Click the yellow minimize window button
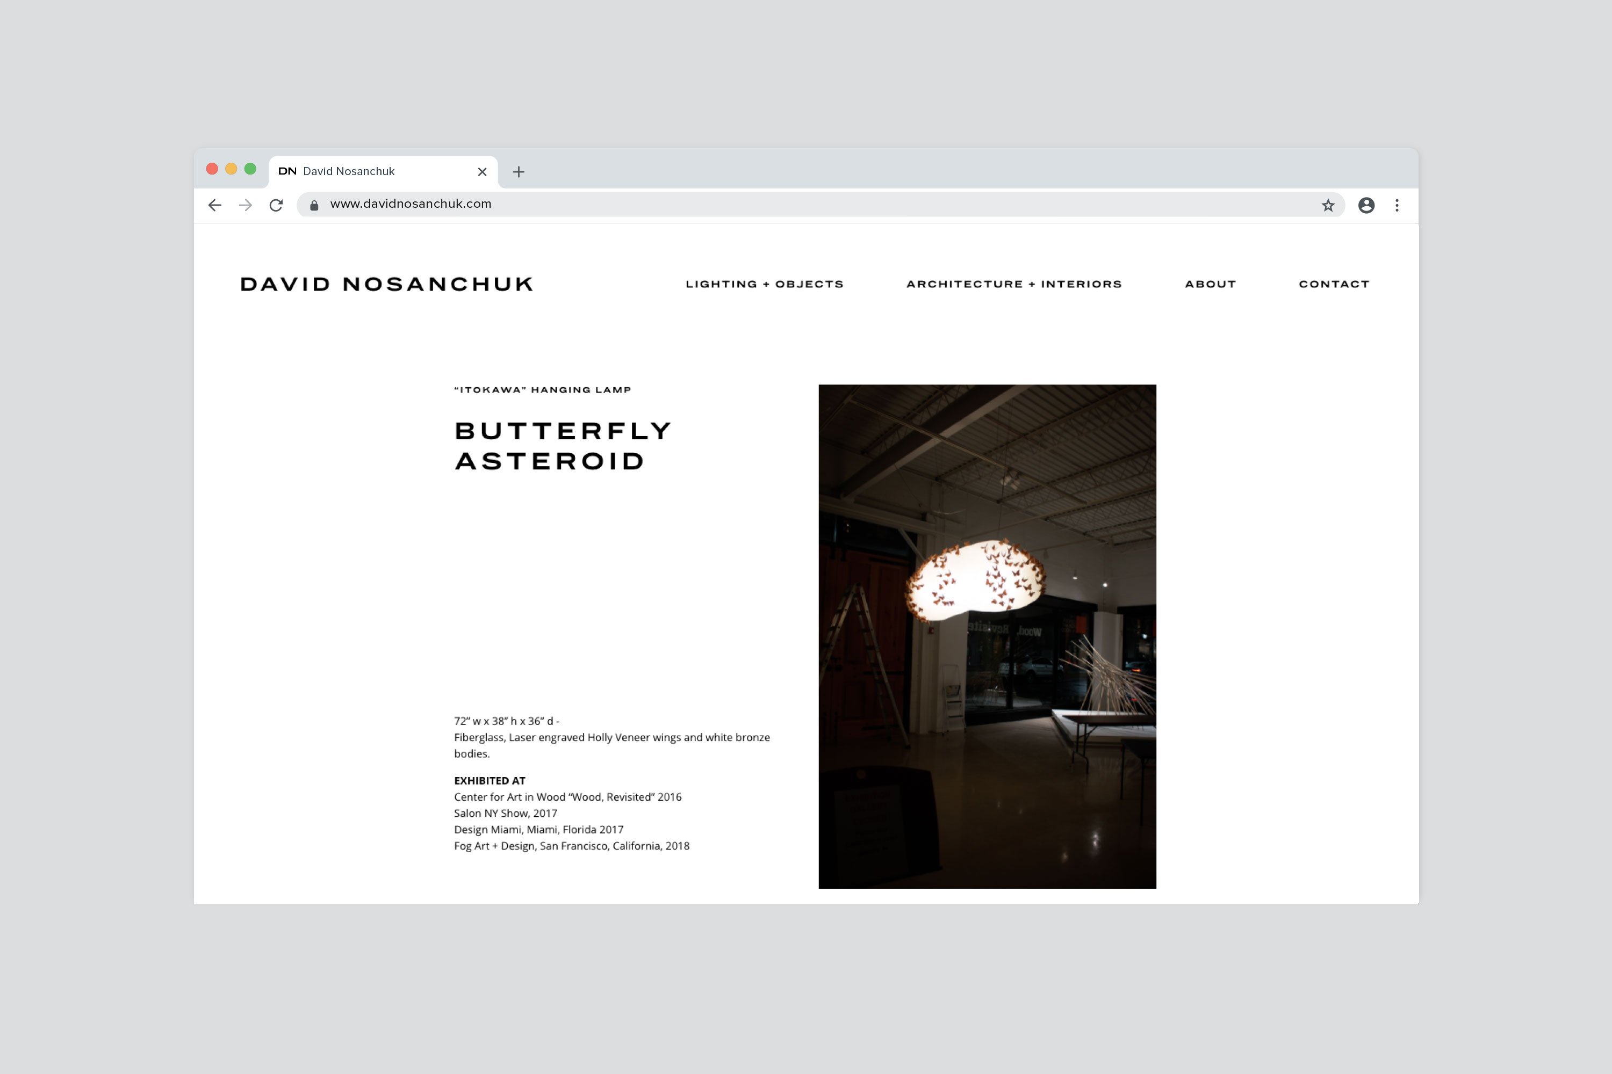Image resolution: width=1612 pixels, height=1074 pixels. (231, 169)
